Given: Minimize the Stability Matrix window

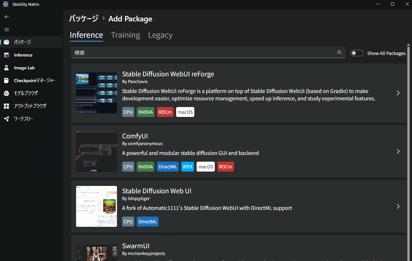Looking at the screenshot, I should (x=378, y=4).
